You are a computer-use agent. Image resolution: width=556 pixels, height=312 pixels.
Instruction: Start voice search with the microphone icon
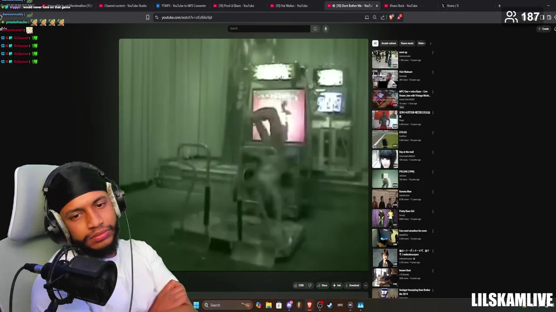(x=325, y=29)
